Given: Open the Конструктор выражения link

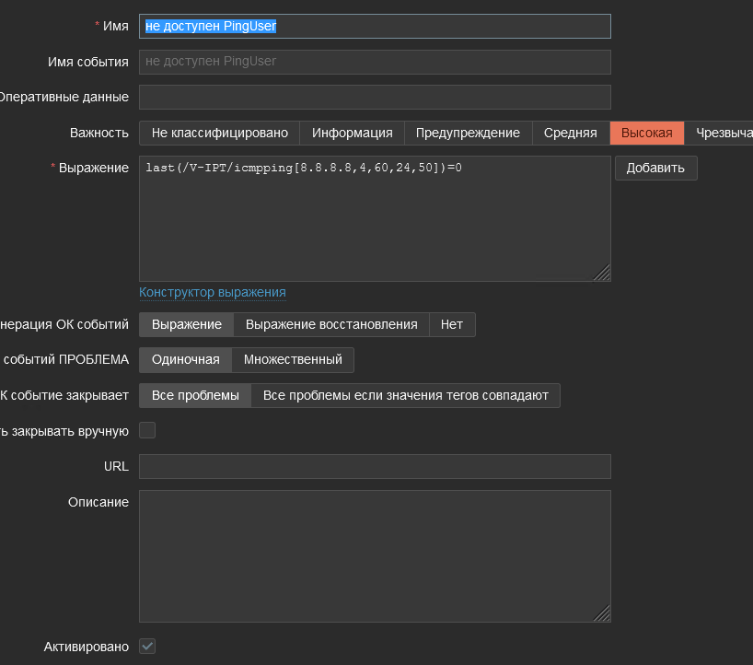Looking at the screenshot, I should (213, 292).
